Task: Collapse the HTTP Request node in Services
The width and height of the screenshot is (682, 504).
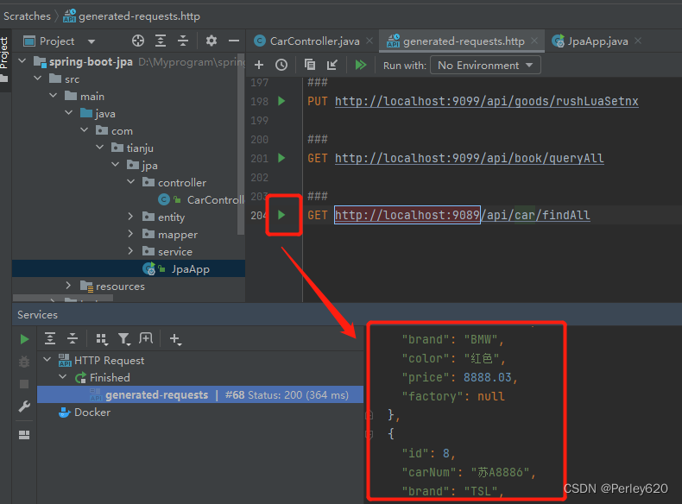Action: 47,360
